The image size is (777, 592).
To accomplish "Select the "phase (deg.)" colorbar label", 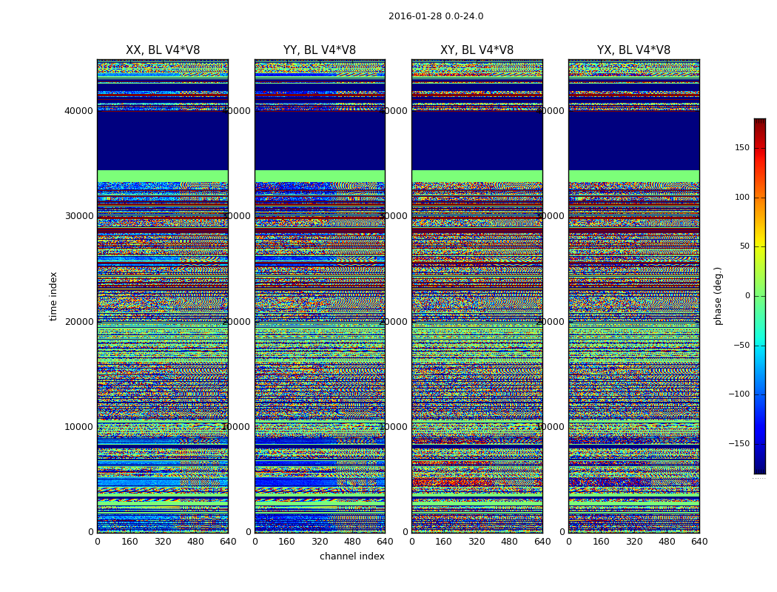I will [718, 296].
